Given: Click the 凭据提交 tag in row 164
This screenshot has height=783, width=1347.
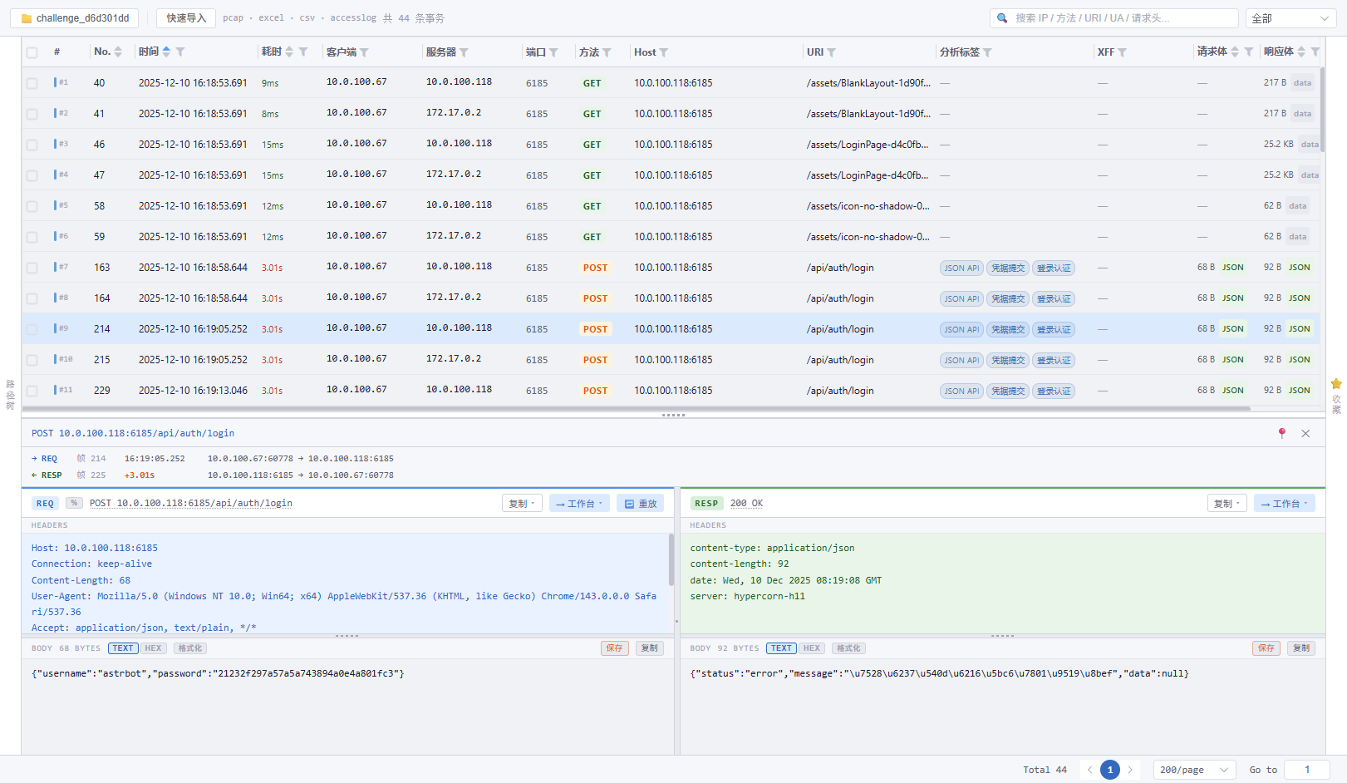Looking at the screenshot, I should tap(1008, 298).
